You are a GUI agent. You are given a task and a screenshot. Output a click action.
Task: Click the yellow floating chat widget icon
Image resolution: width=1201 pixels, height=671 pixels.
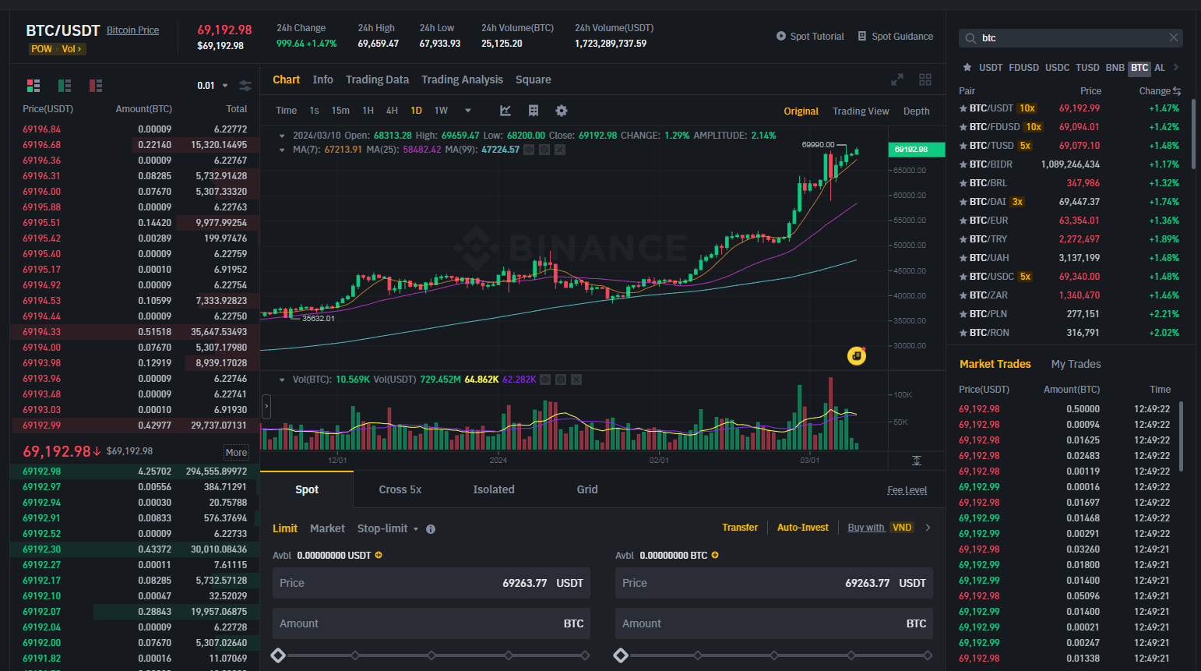[857, 355]
